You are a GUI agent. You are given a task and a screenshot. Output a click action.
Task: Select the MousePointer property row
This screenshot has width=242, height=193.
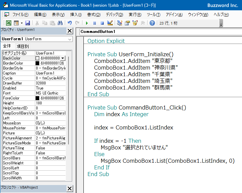(x=34, y=128)
